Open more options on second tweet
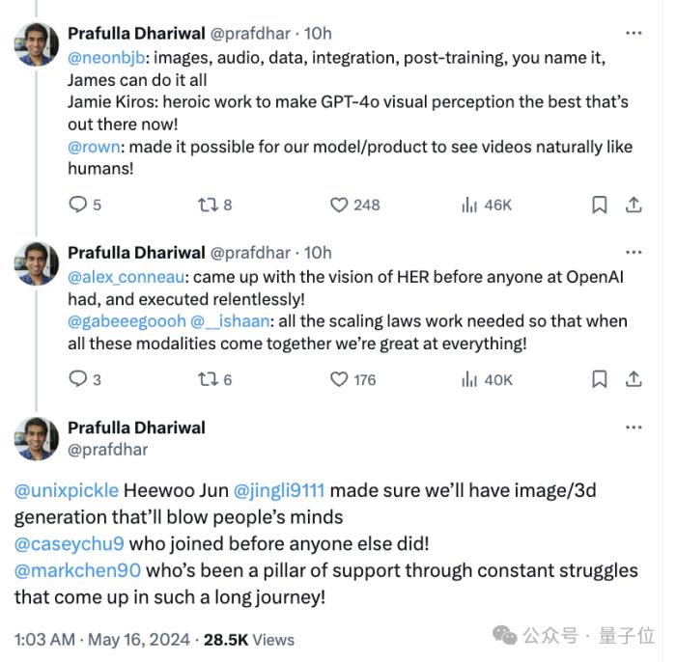Image resolution: width=676 pixels, height=662 pixels. 634,253
